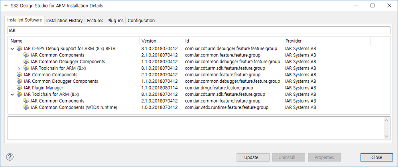Screen dimensions: 398x167
Task: Select the IAR Plugin Manager row
Action: coord(199,88)
